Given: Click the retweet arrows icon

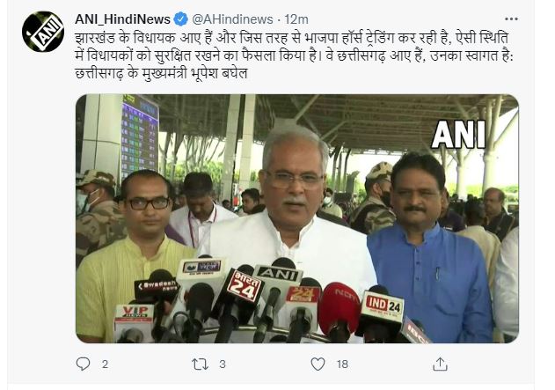Looking at the screenshot, I should (200, 364).
